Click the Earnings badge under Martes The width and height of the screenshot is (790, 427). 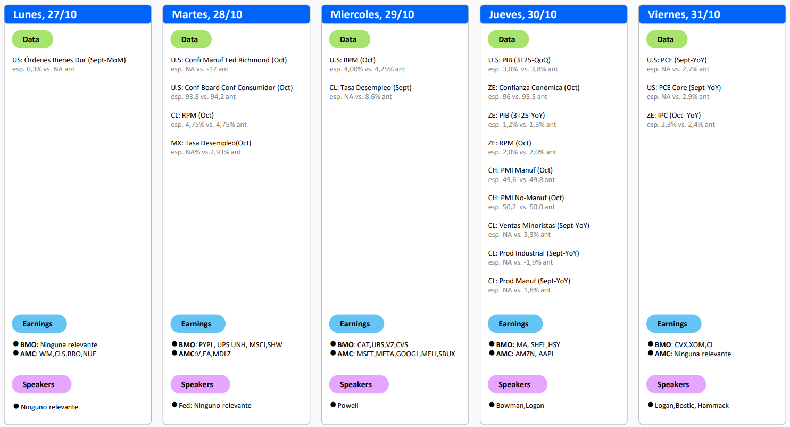198,324
